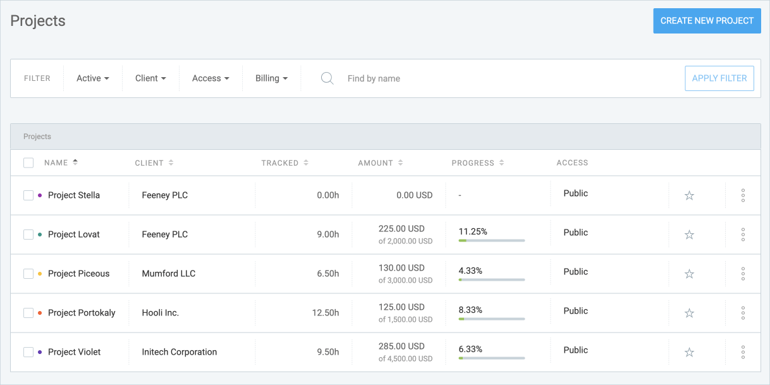Open the Billing filter dropdown

[x=271, y=78]
